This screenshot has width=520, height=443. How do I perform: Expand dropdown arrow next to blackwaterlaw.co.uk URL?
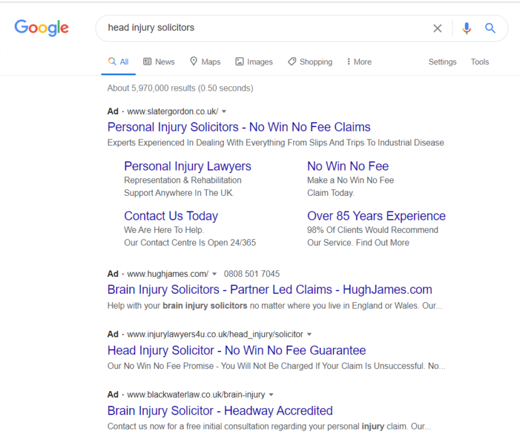tap(271, 394)
